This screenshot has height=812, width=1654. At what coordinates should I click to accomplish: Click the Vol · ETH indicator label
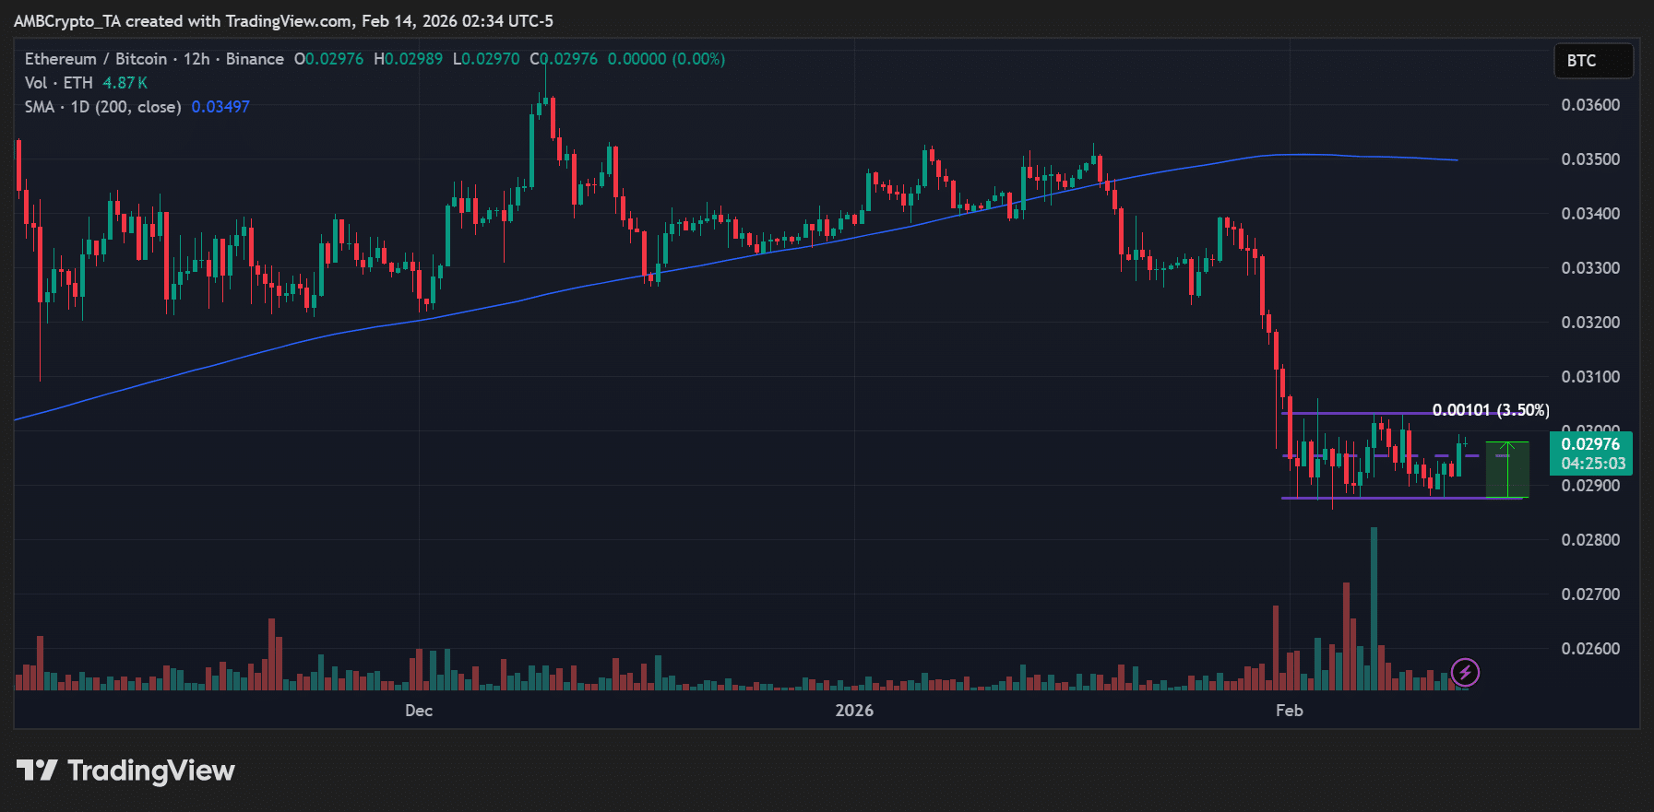pyautogui.click(x=58, y=83)
